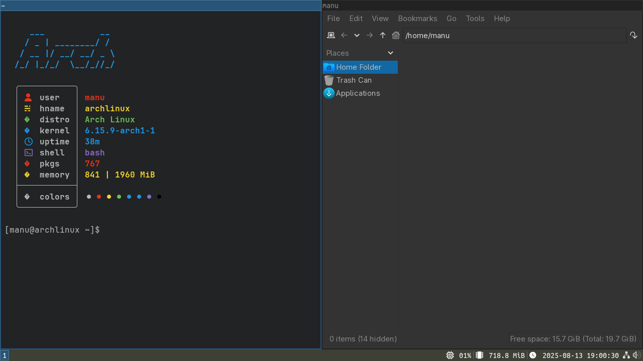Expand the Places side pane dropdown
Viewport: 643px width, 361px height.
tap(390, 53)
